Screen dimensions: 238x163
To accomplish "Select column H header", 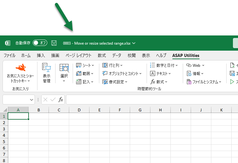I will 161,110.
